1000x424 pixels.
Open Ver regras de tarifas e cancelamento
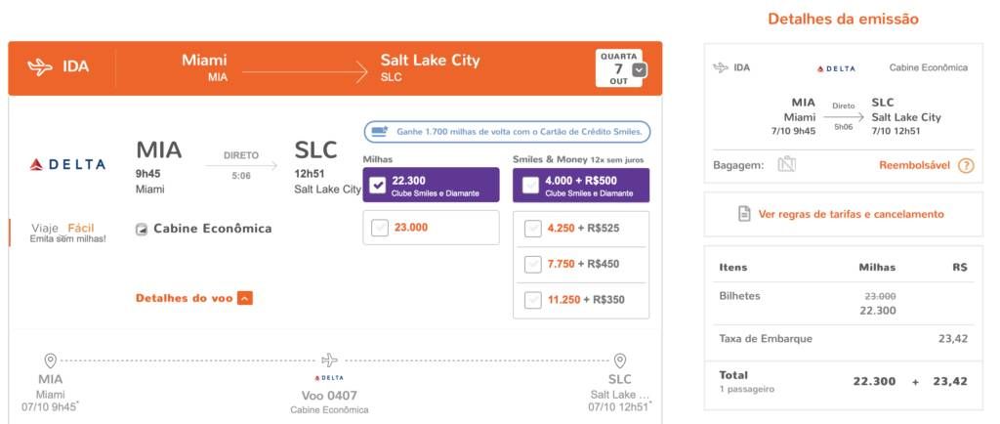851,214
